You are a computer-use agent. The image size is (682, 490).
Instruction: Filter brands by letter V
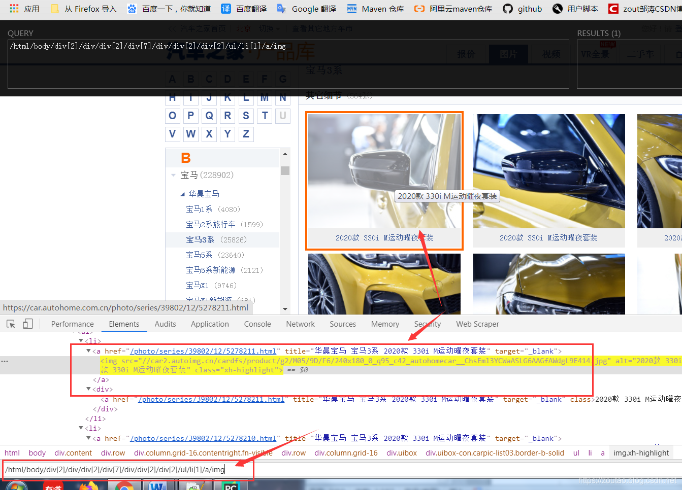coord(172,134)
